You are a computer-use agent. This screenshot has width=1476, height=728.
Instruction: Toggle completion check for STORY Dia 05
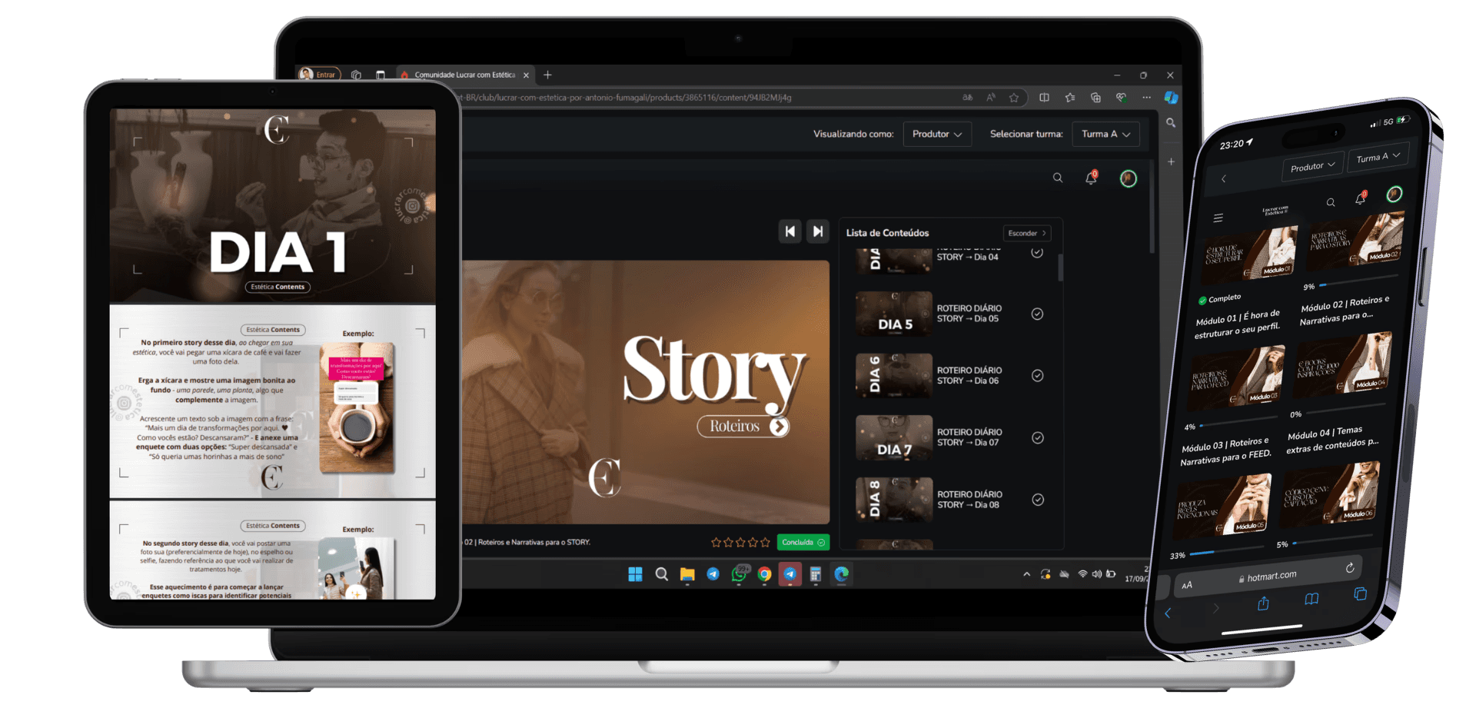coord(1037,314)
